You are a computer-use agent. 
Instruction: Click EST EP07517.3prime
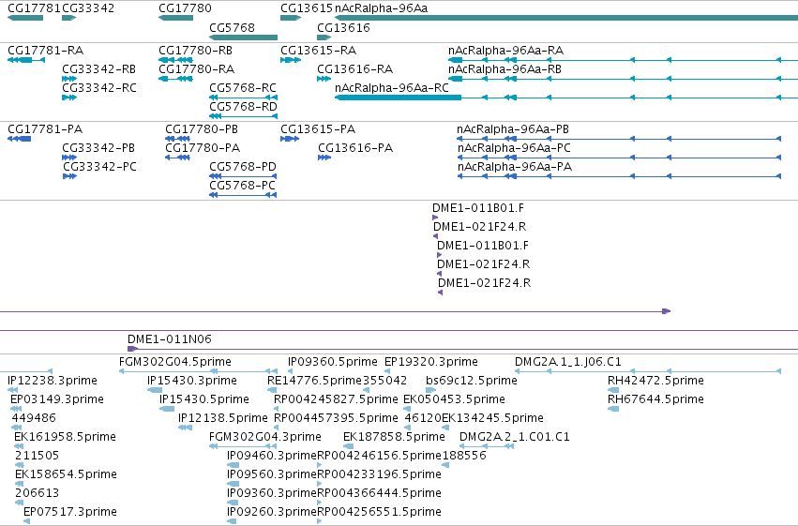(70, 512)
